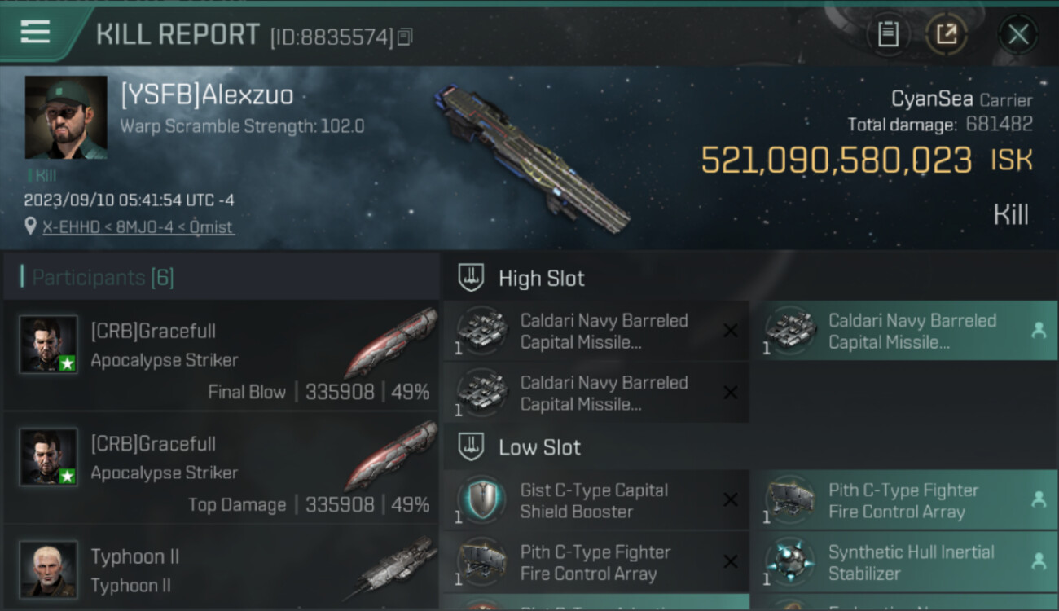The height and width of the screenshot is (611, 1059).
Task: Open the hamburger menu
Action: pyautogui.click(x=35, y=33)
